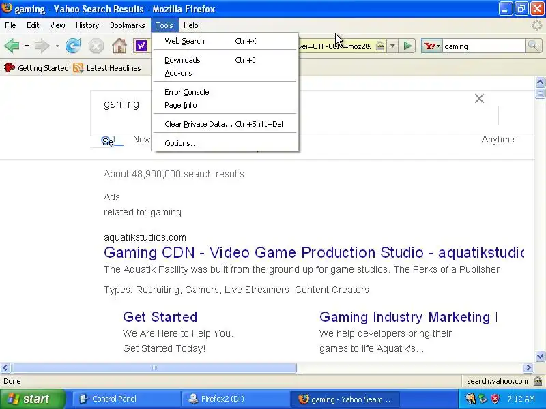Screen dimensions: 546x409
Task: Open the Gaming Industry Marketing link
Action: click(408, 317)
